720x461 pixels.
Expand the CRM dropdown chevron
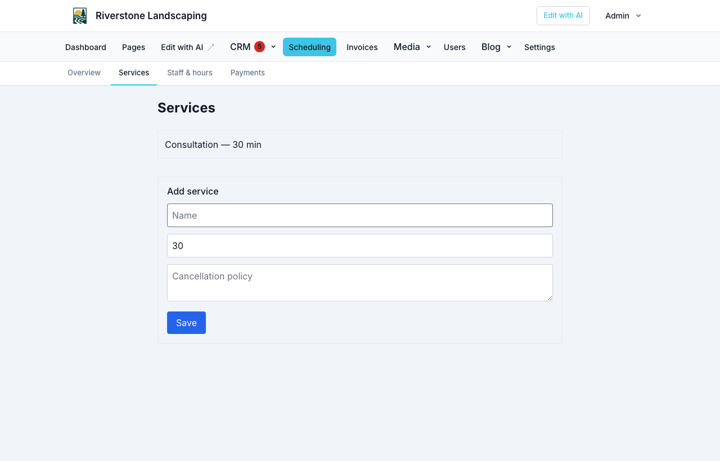coord(273,47)
